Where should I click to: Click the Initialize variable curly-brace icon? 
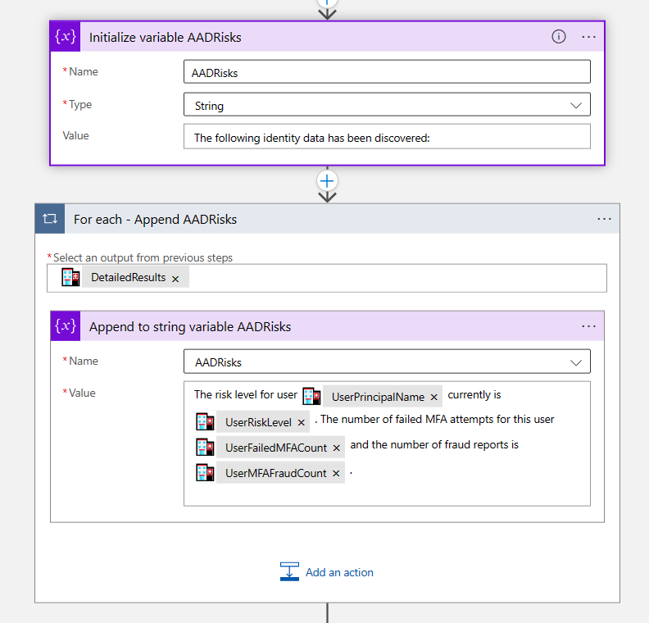[66, 37]
